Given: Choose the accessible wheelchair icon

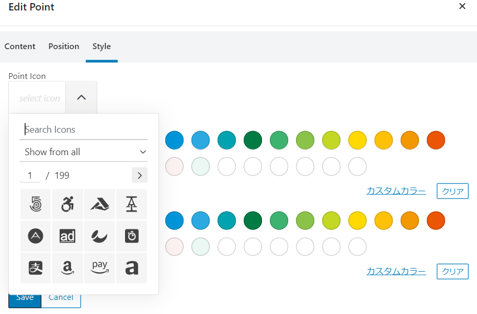Looking at the screenshot, I should click(67, 204).
